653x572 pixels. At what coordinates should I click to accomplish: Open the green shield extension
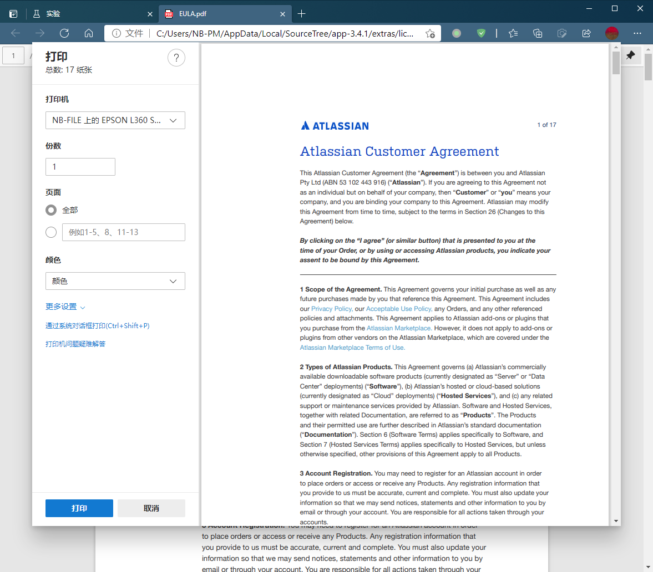(481, 33)
